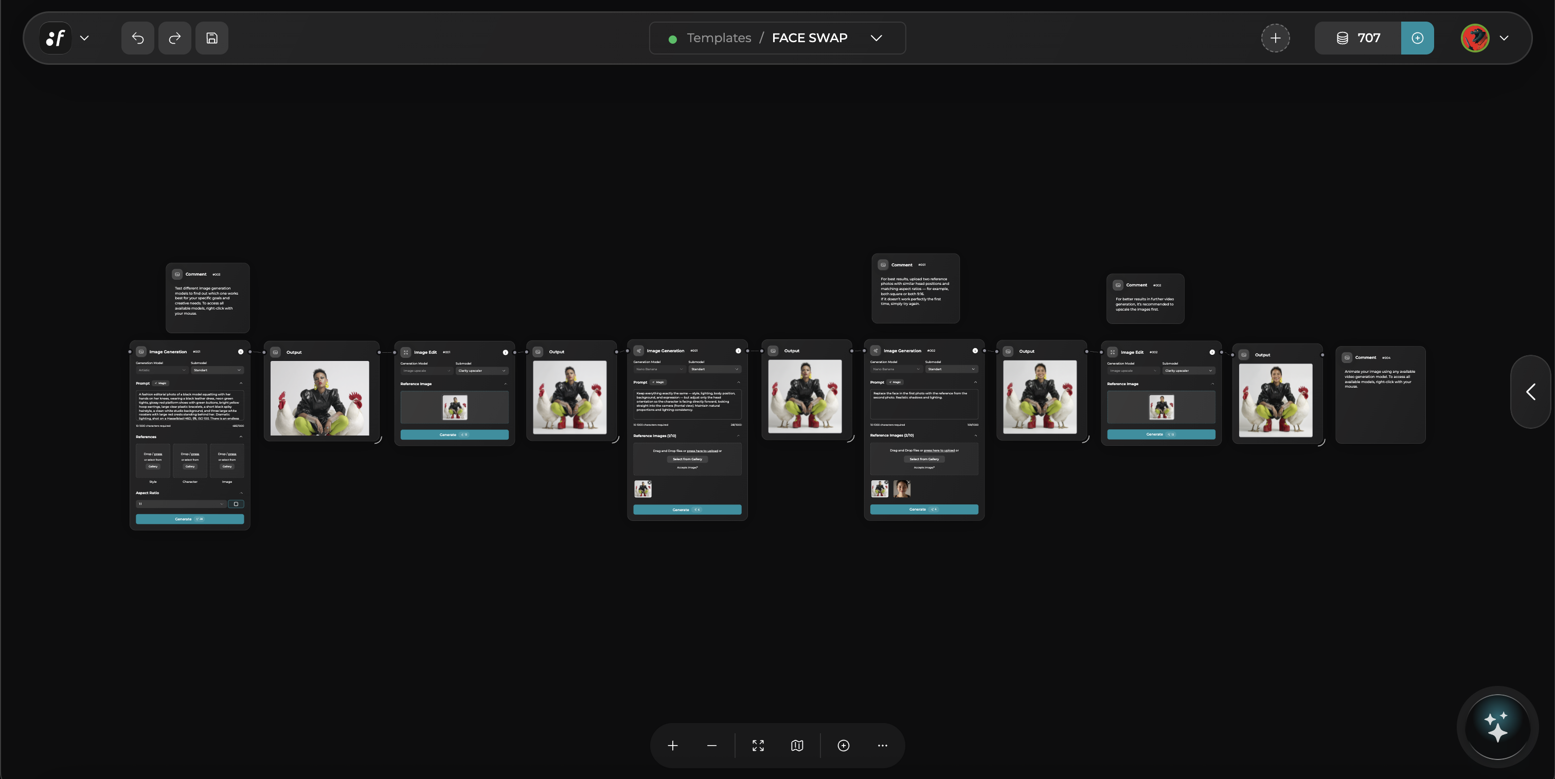Open the minimap icon in bottom toolbar

pyautogui.click(x=797, y=745)
